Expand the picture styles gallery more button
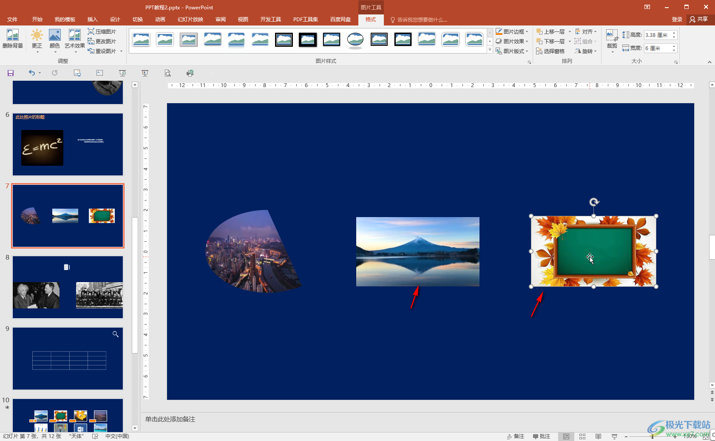The width and height of the screenshot is (715, 441). point(490,50)
